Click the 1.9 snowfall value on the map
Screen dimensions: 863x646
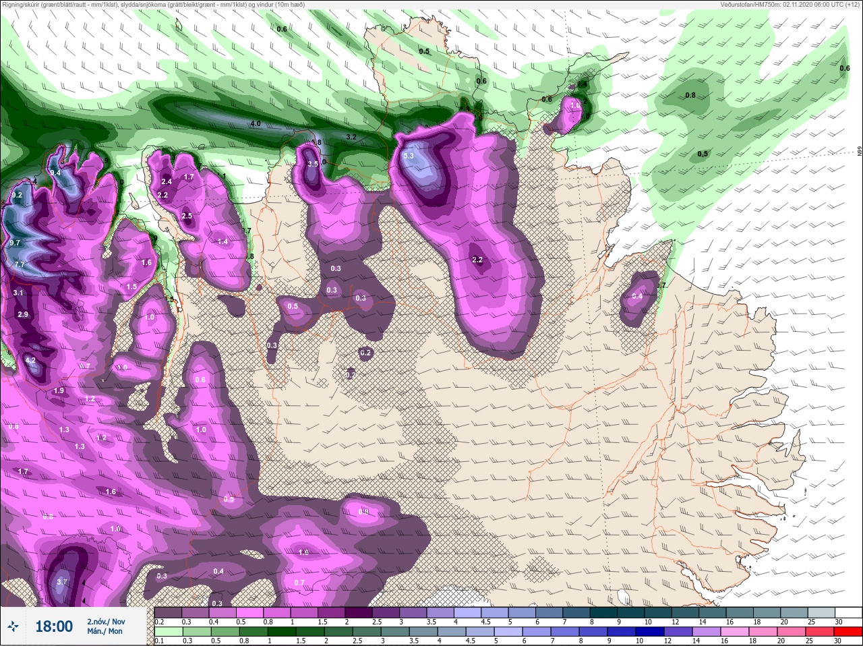click(59, 391)
